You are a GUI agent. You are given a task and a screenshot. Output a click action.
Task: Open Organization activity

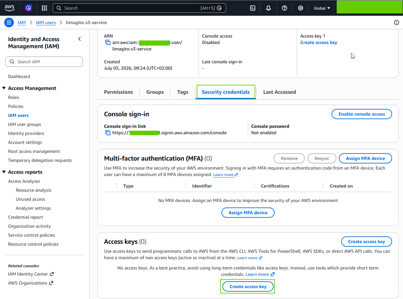29,226
